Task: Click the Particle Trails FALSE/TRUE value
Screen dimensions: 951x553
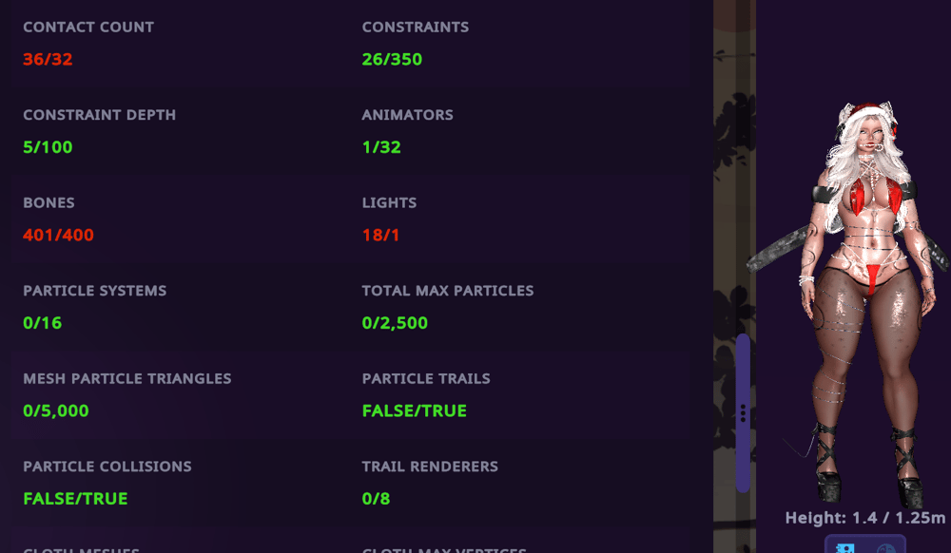Action: tap(414, 410)
